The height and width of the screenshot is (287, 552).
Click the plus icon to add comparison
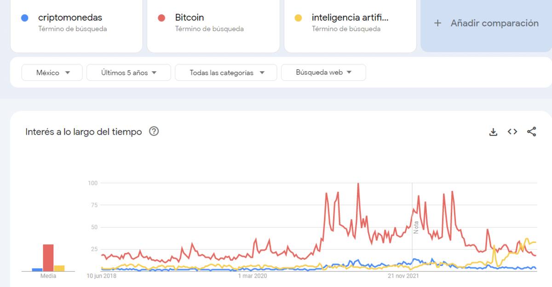[x=438, y=23]
